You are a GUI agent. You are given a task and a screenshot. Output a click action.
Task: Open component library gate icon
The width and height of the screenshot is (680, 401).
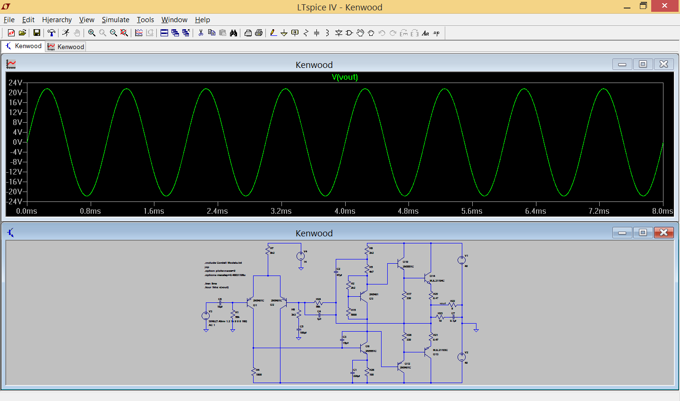(x=349, y=33)
